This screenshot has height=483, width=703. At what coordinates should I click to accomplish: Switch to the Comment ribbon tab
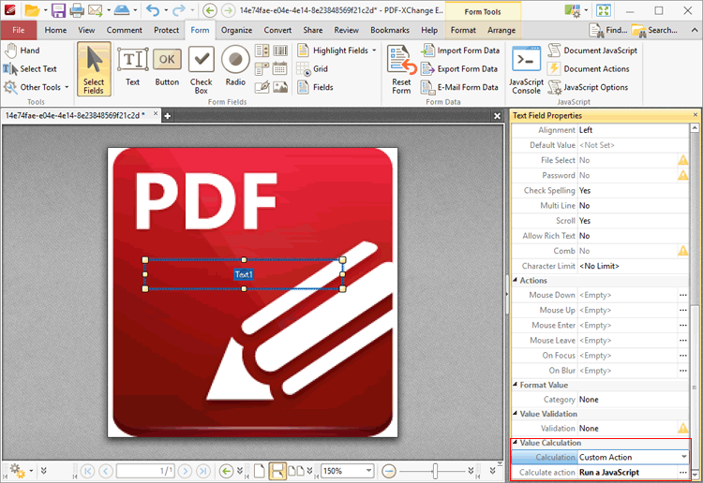tap(124, 30)
